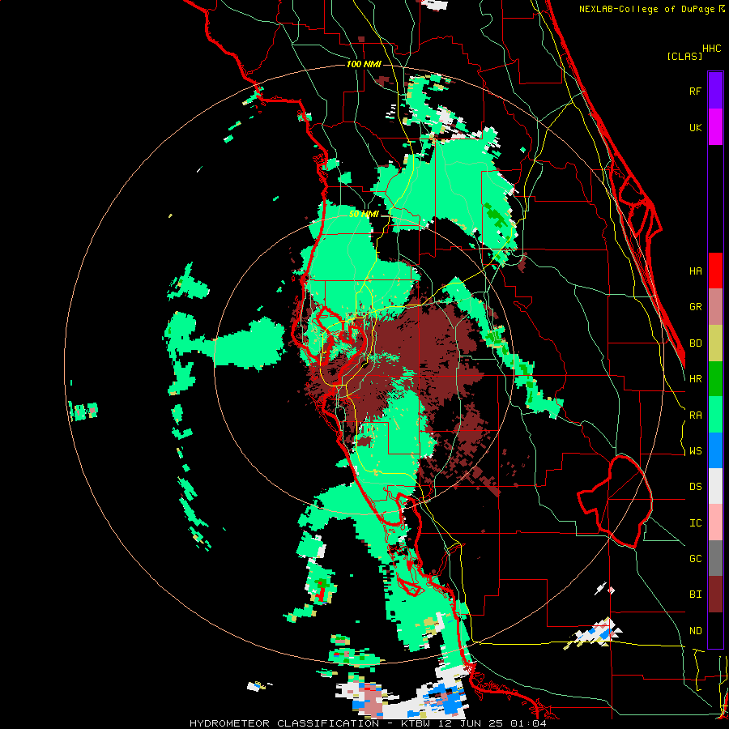Click the ND black legend swatch

pos(715,630)
